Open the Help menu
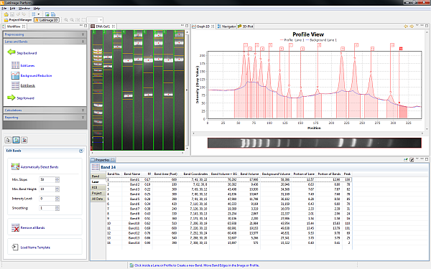 tap(37, 8)
